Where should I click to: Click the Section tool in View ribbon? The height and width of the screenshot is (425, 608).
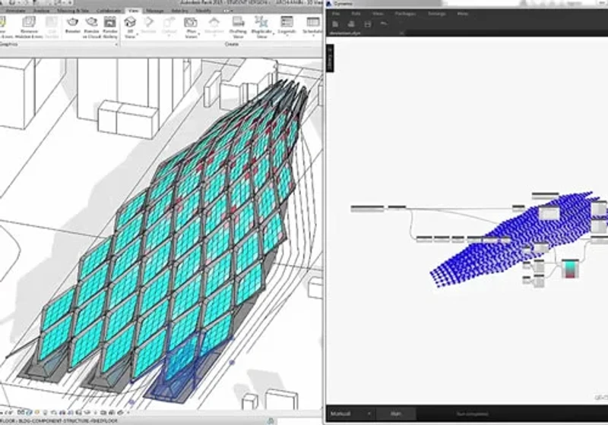coord(148,25)
